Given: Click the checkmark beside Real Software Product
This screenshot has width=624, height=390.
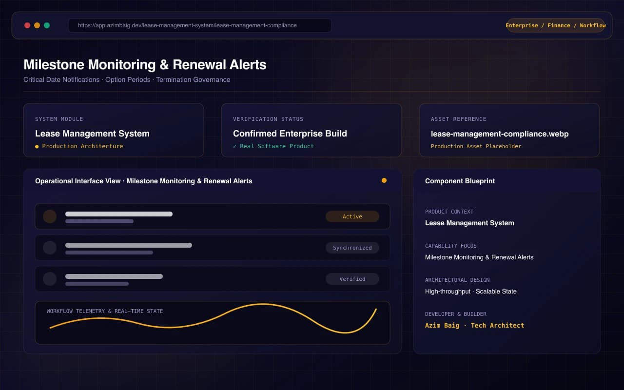Looking at the screenshot, I should click(x=234, y=146).
